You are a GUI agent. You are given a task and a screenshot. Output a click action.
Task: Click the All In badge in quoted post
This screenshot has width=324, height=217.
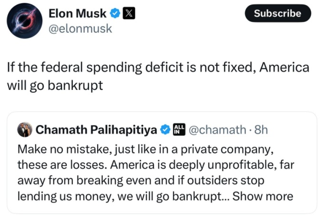pos(179,129)
